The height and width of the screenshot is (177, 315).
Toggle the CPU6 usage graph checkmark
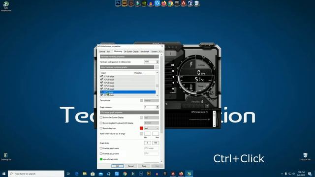coord(102,83)
